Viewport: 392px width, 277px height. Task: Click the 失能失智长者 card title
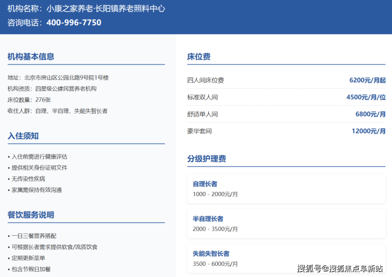pyautogui.click(x=211, y=254)
